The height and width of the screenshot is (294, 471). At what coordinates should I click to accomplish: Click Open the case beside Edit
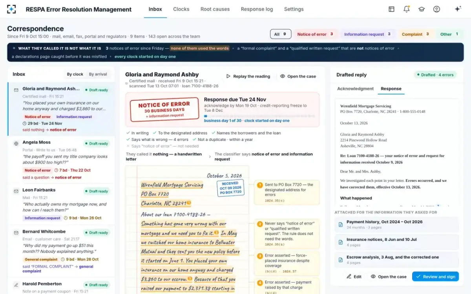click(x=389, y=276)
